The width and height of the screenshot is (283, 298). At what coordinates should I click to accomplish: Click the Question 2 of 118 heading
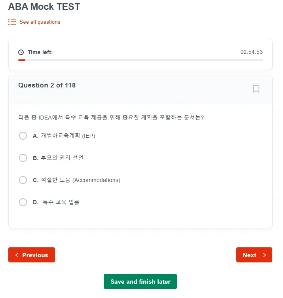pyautogui.click(x=47, y=85)
